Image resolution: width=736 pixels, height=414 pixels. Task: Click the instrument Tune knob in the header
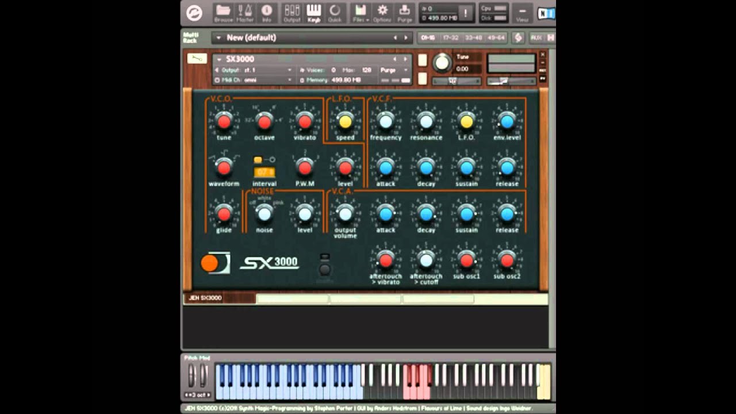[442, 63]
